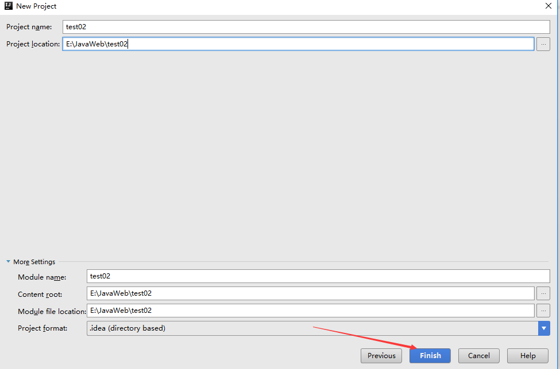
Task: Focus the Module file location field
Action: (x=310, y=311)
